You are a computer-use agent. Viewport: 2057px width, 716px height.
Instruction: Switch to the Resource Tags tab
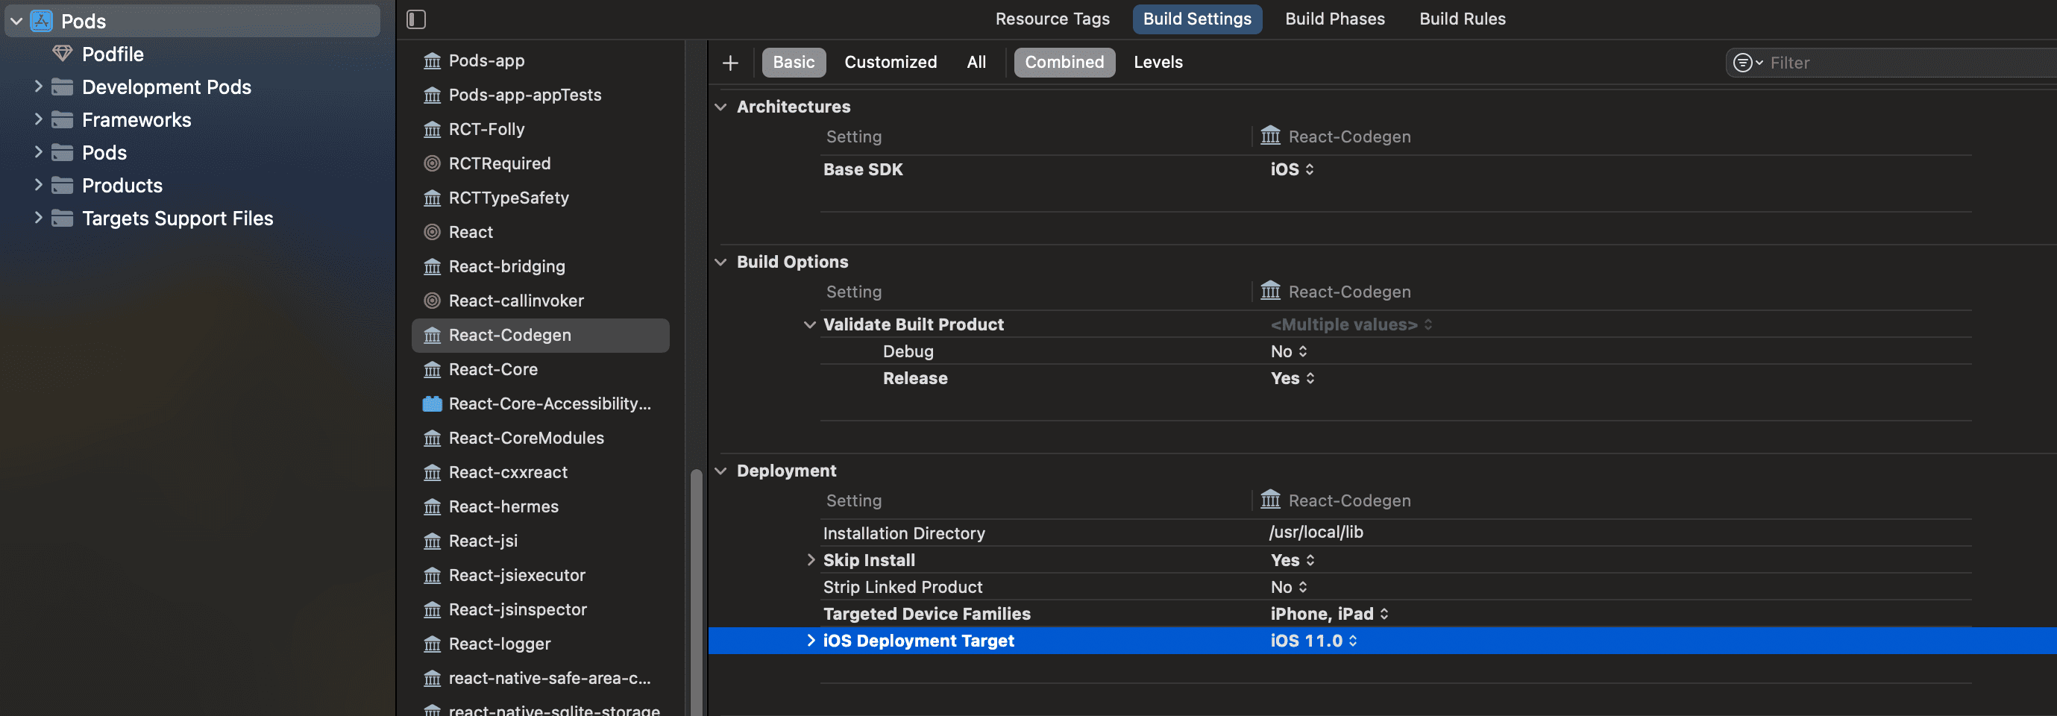click(x=1052, y=19)
